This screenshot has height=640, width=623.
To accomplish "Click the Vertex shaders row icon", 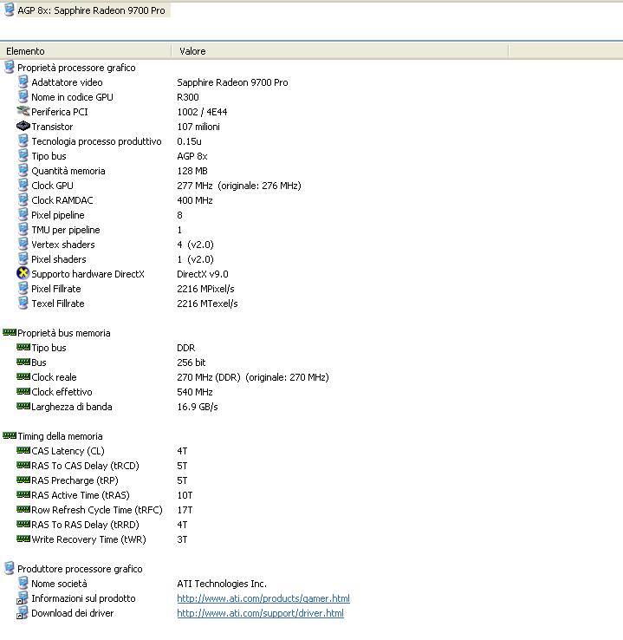I will [23, 244].
